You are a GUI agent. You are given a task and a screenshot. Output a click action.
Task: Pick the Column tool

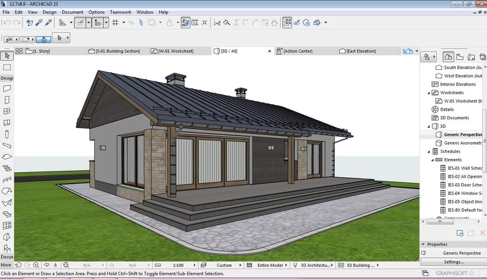(7, 135)
